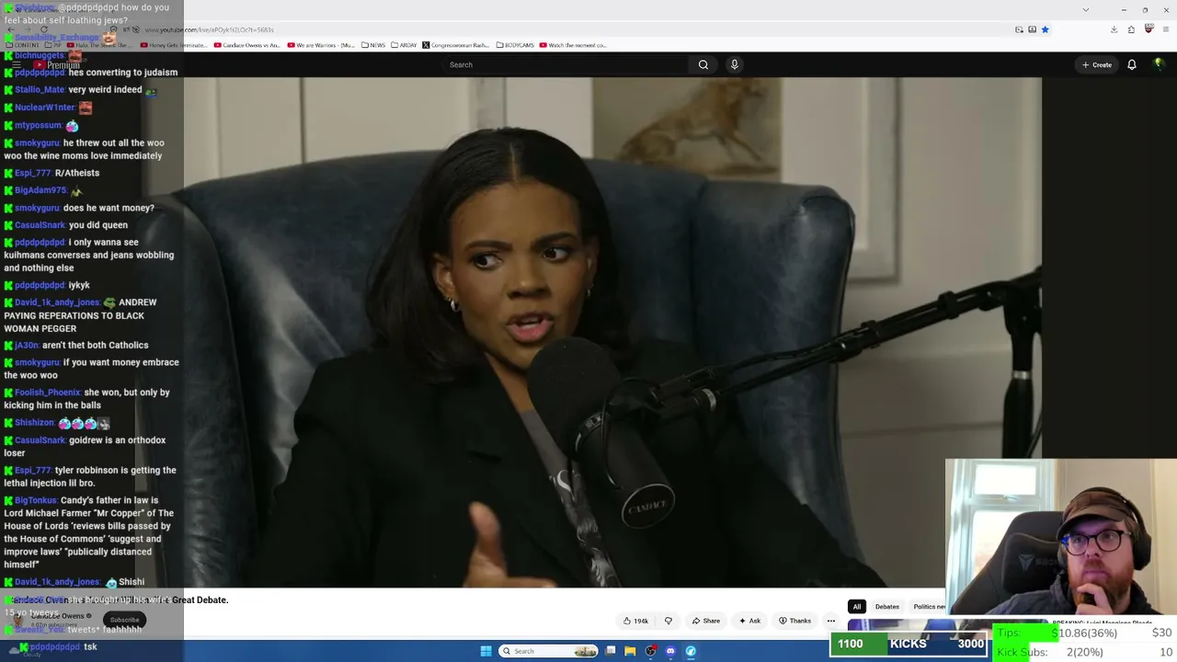
Task: Open Discord from the taskbar
Action: pyautogui.click(x=670, y=651)
